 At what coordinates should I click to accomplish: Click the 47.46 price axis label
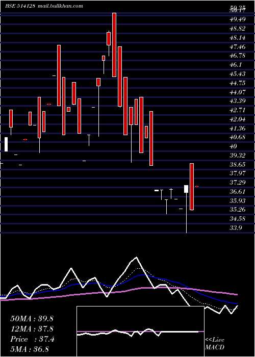pos(238,47)
